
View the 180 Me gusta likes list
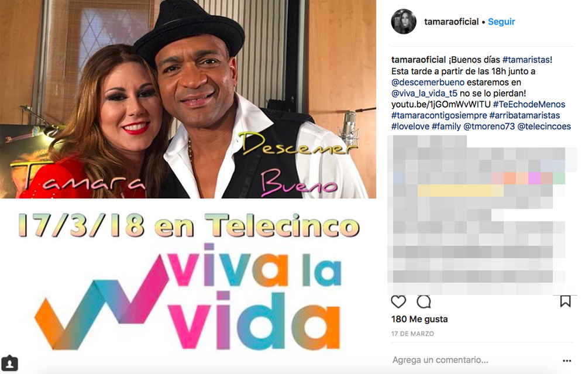click(419, 319)
